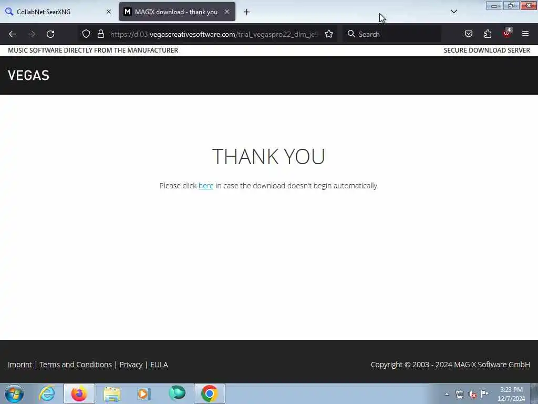Switch to Google Chrome in taskbar

(x=210, y=393)
